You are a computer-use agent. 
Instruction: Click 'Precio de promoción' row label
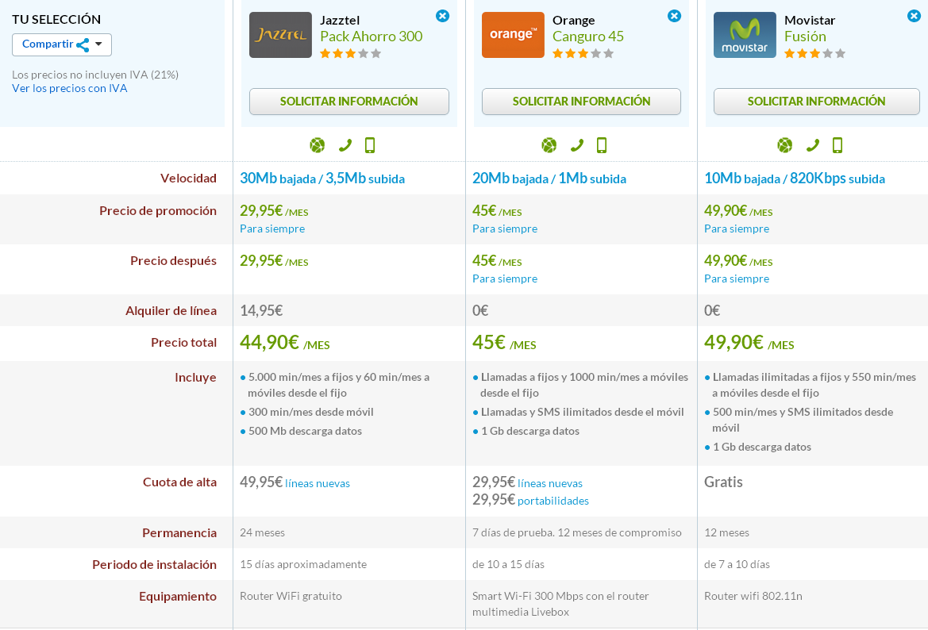tap(158, 211)
